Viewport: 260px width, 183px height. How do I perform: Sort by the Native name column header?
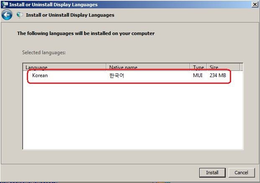click(148, 67)
